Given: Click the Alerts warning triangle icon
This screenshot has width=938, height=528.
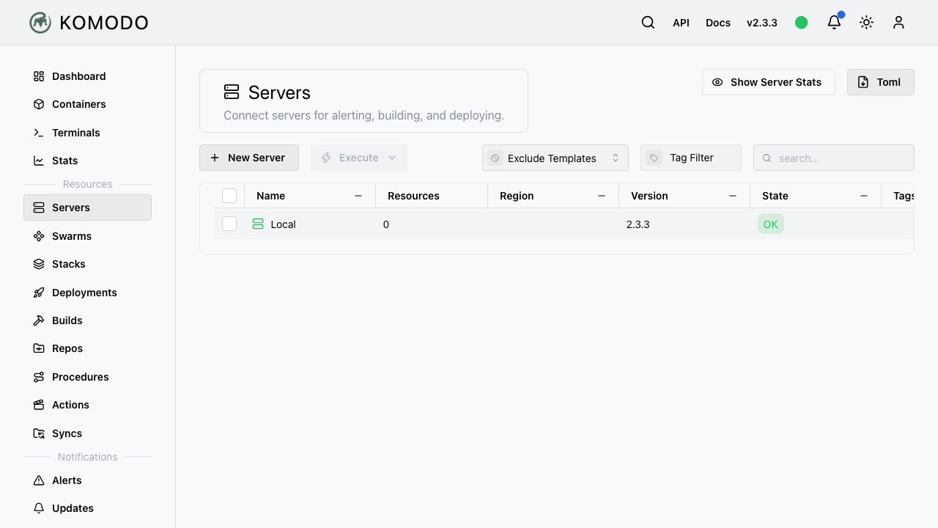Looking at the screenshot, I should tap(39, 480).
